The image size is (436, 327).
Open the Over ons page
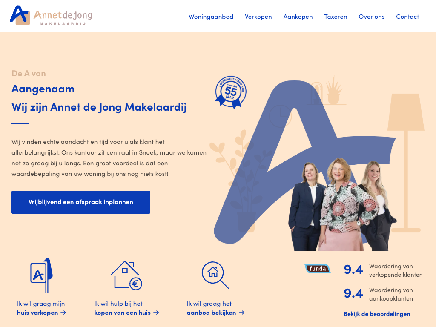(x=371, y=17)
